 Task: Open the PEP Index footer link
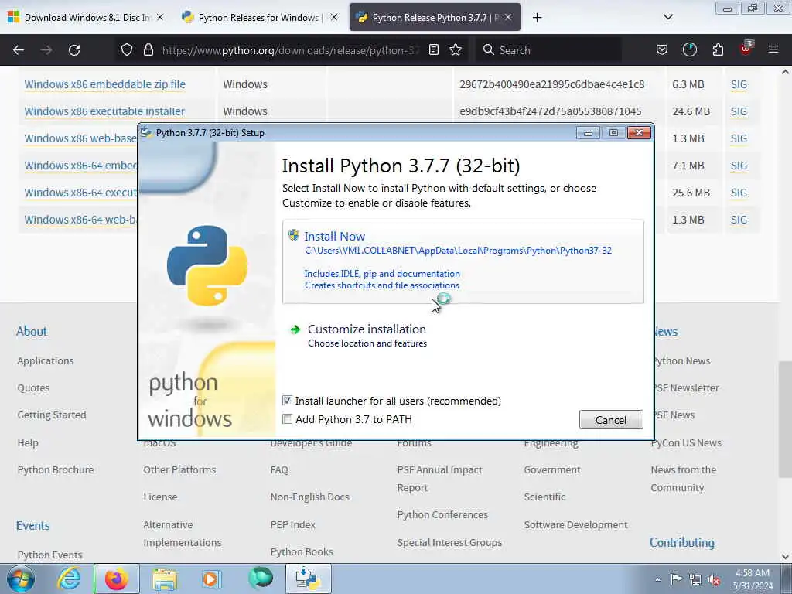pos(292,525)
